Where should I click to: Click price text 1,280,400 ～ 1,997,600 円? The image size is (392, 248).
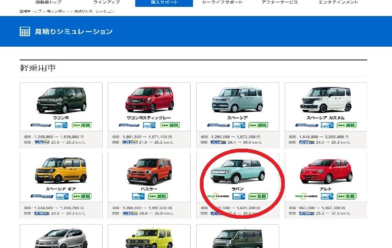(147, 208)
